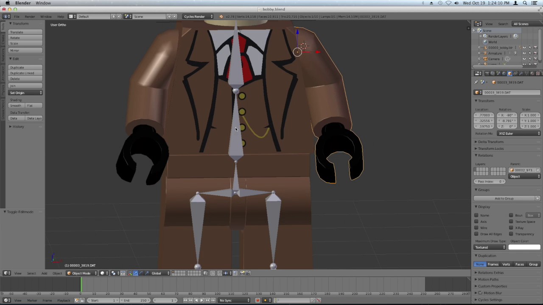Toggle visibility eye for Armature
Viewport: 543px width, 305px height.
click(x=524, y=53)
